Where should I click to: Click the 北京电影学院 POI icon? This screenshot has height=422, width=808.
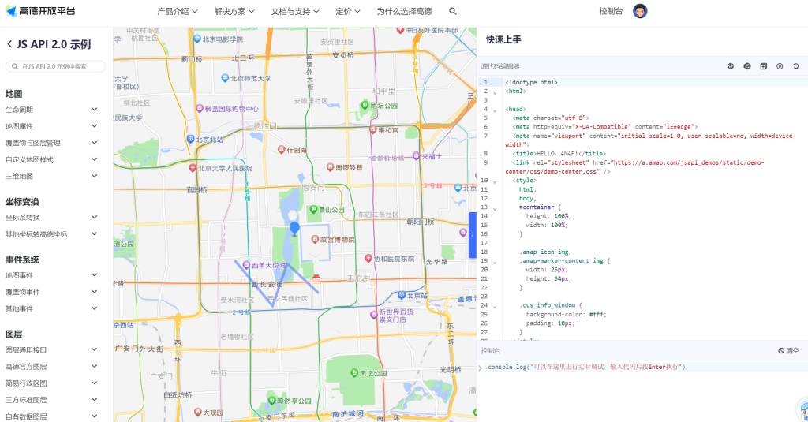coord(196,39)
